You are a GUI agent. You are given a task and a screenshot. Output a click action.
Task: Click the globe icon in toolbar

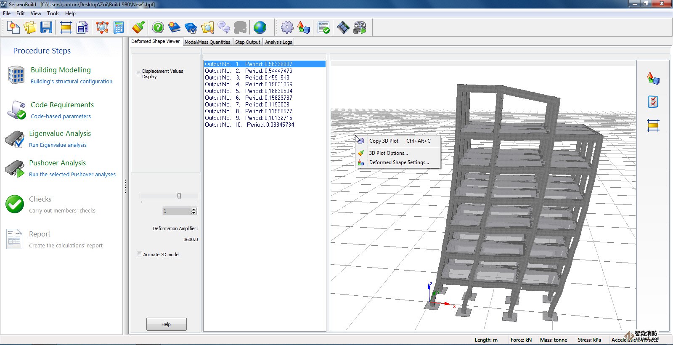[260, 28]
